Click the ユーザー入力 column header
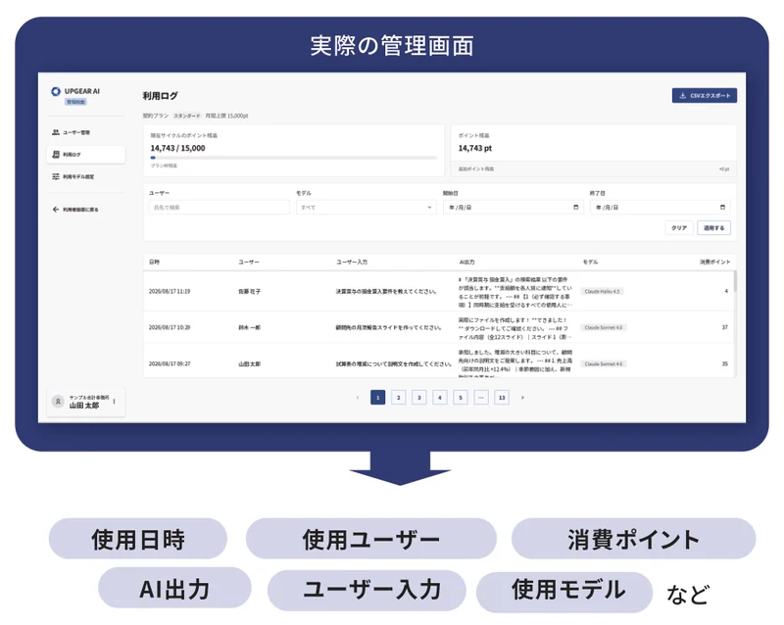 click(x=352, y=262)
